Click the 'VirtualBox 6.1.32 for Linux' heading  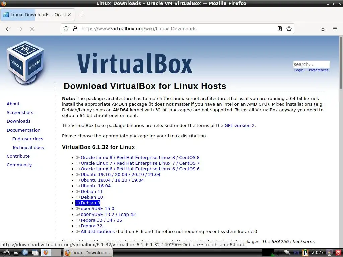98,147
